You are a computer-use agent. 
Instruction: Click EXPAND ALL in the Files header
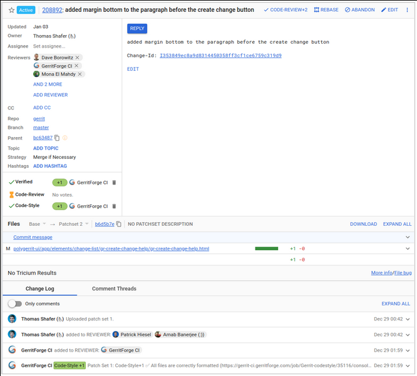point(397,224)
